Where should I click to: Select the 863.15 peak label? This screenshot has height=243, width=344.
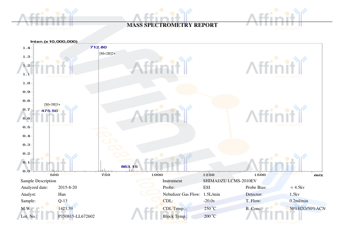coord(130,167)
